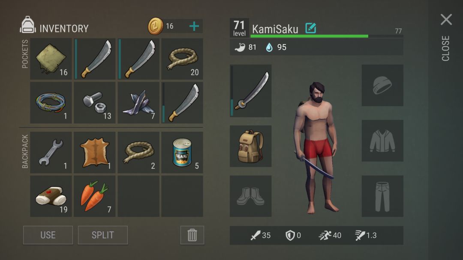This screenshot has width=463, height=260.
Task: Select the carrots stack of 7
Action: point(94,196)
